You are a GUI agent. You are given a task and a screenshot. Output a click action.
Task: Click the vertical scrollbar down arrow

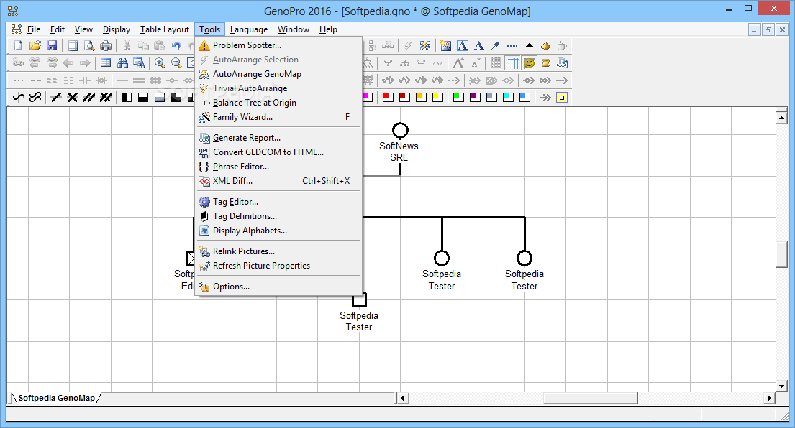coord(781,386)
